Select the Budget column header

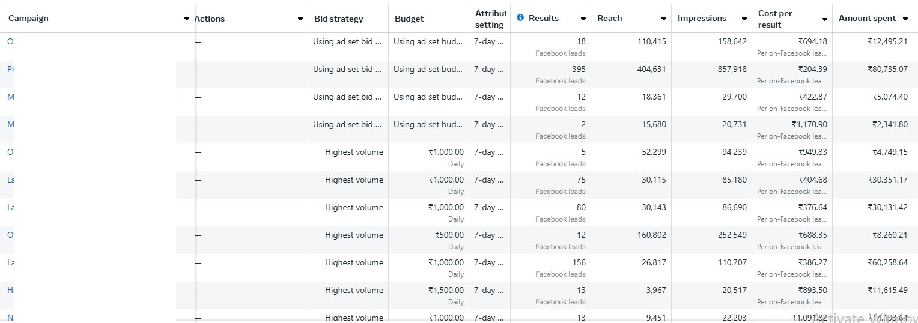(409, 19)
